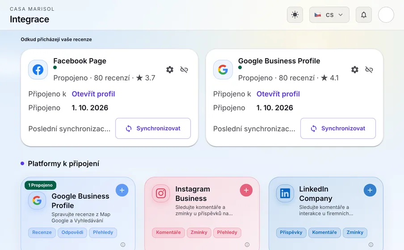Toggle light theme sun icon

[295, 15]
